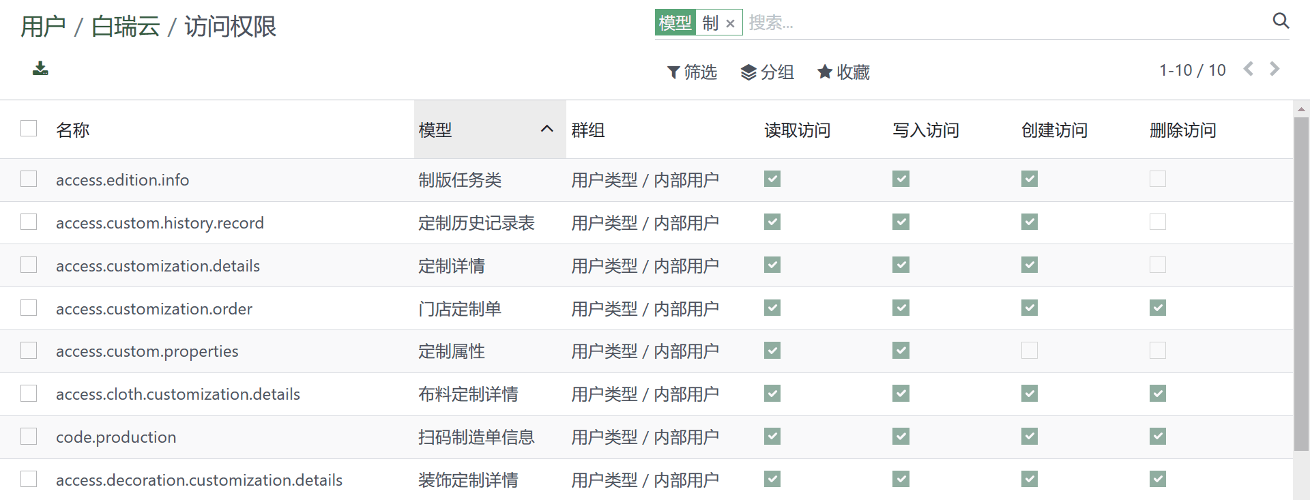Remove the 模型 制 search facet

(x=730, y=24)
